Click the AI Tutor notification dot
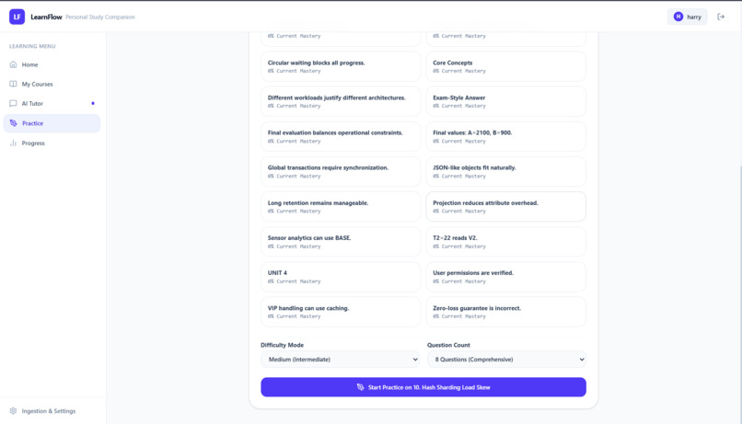This screenshot has height=424, width=742. (x=93, y=103)
